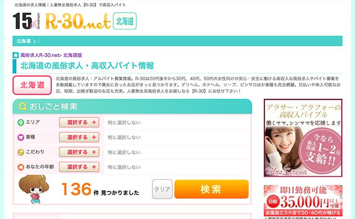
Task: Click the クリア clear button
Action: coord(162,189)
